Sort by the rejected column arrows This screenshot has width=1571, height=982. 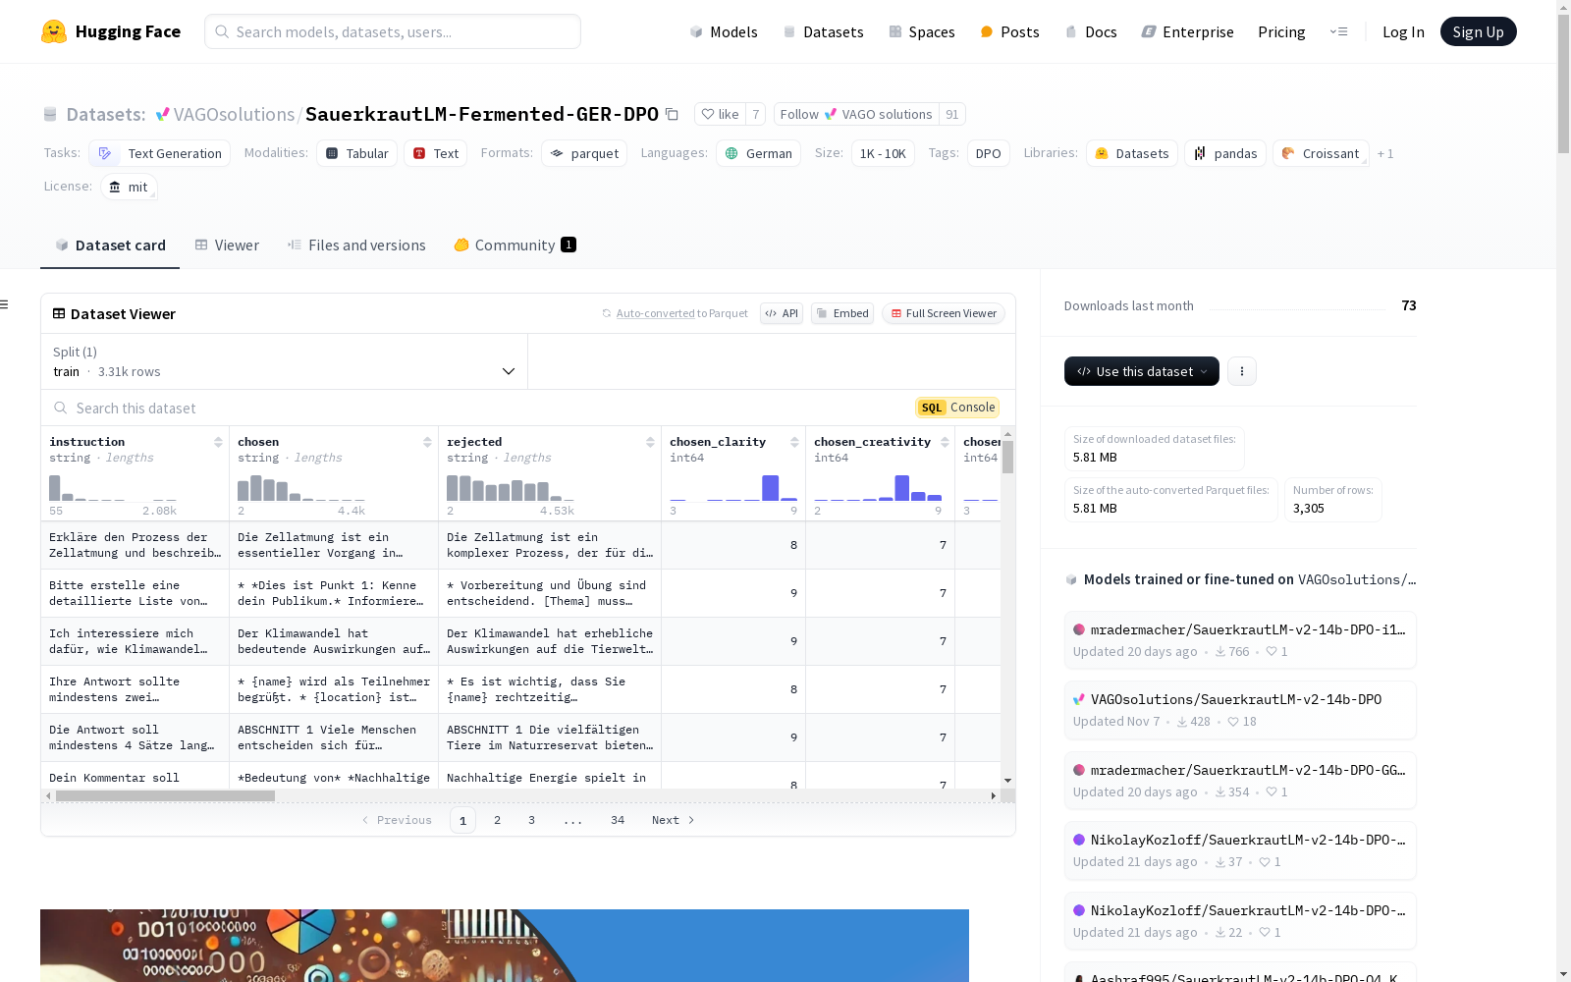click(x=650, y=442)
